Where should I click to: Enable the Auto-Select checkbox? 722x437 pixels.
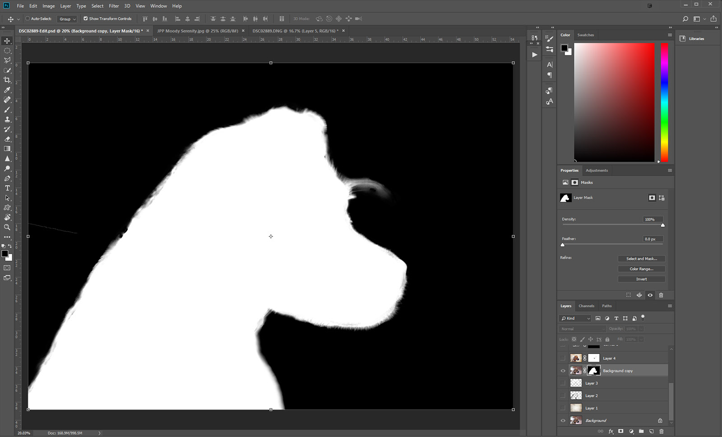click(28, 19)
